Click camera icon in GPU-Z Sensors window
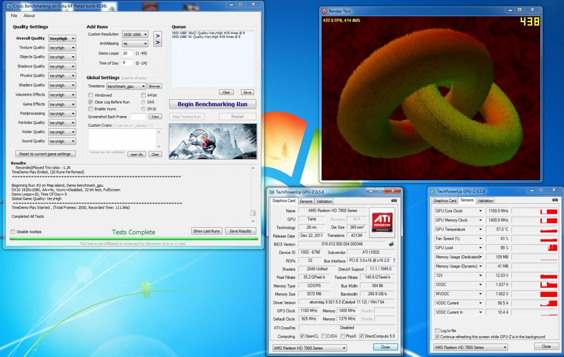This screenshot has width=564, height=357. point(555,200)
